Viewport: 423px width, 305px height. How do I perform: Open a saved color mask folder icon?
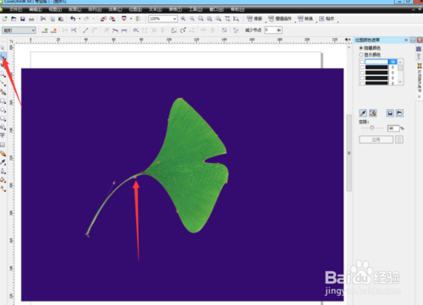pos(399,113)
